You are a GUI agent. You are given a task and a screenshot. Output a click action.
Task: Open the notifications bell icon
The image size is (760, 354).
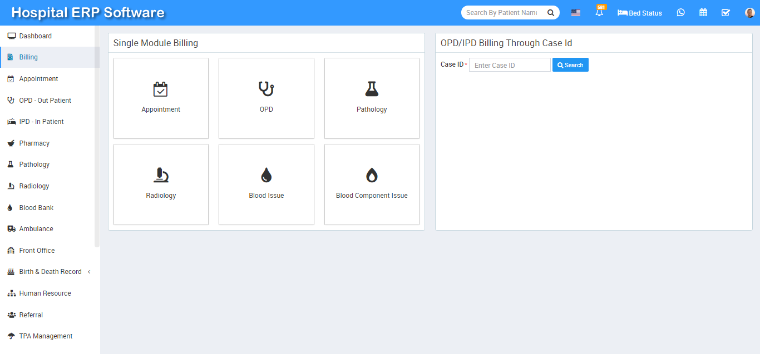599,13
